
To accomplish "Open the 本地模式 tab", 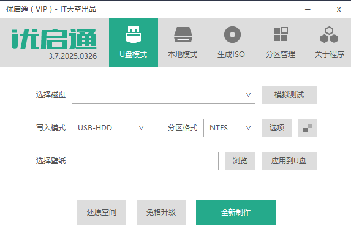I will point(183,43).
